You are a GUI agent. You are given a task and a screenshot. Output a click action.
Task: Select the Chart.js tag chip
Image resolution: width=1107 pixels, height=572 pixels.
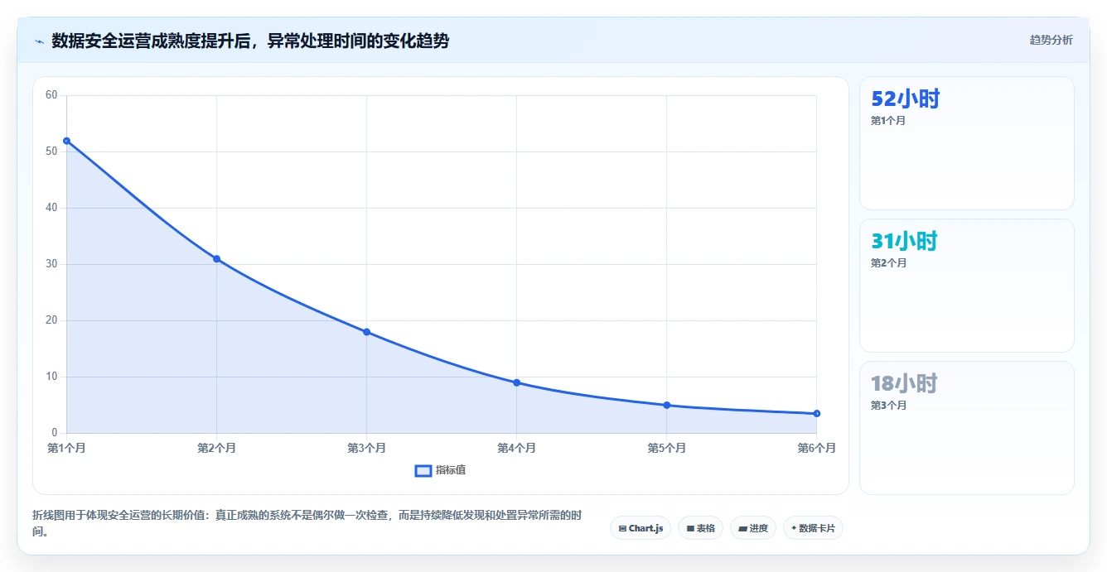[x=641, y=528]
